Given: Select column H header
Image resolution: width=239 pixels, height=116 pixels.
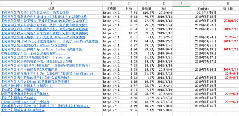Looking at the screenshot, I should (x=228, y=4).
